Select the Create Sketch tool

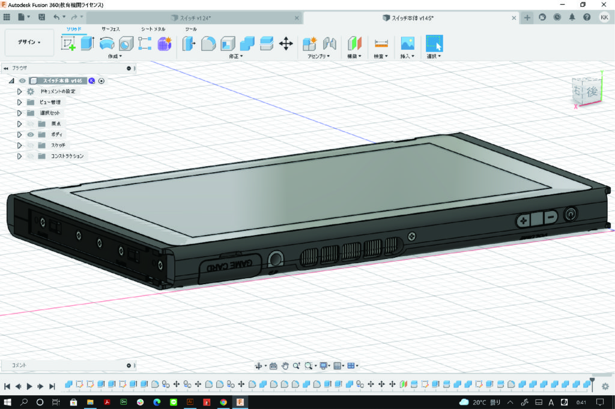(x=68, y=44)
